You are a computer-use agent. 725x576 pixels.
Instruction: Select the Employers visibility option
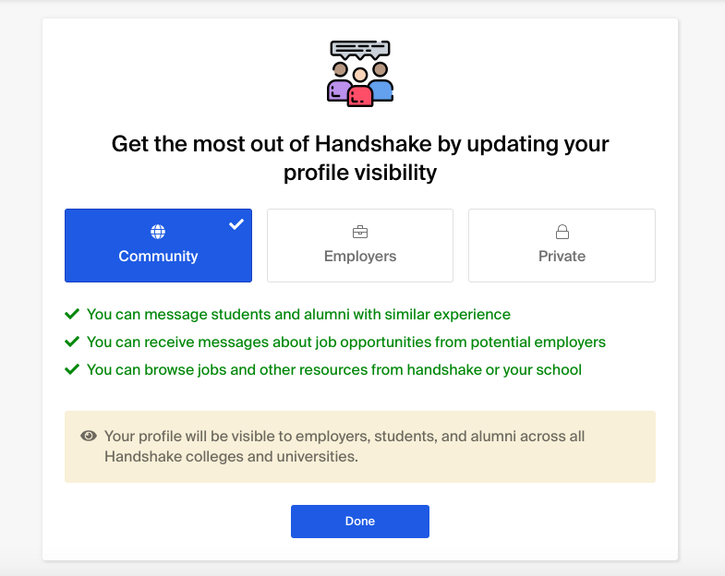(x=360, y=246)
